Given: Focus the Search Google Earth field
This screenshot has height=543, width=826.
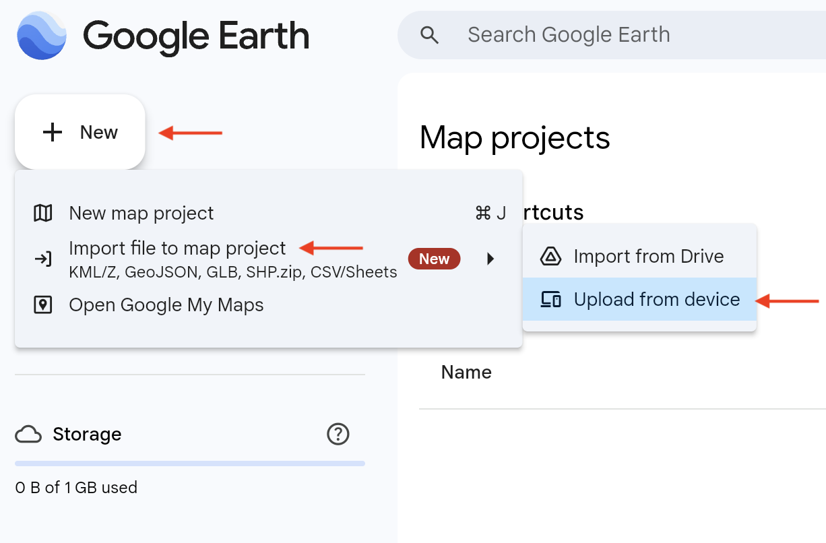Looking at the screenshot, I should pyautogui.click(x=612, y=35).
